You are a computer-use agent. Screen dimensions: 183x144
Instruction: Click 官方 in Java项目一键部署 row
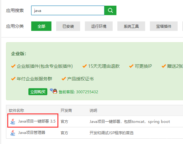(x=64, y=122)
